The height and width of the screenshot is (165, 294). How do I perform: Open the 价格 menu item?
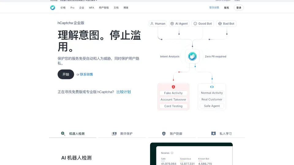point(63,8)
